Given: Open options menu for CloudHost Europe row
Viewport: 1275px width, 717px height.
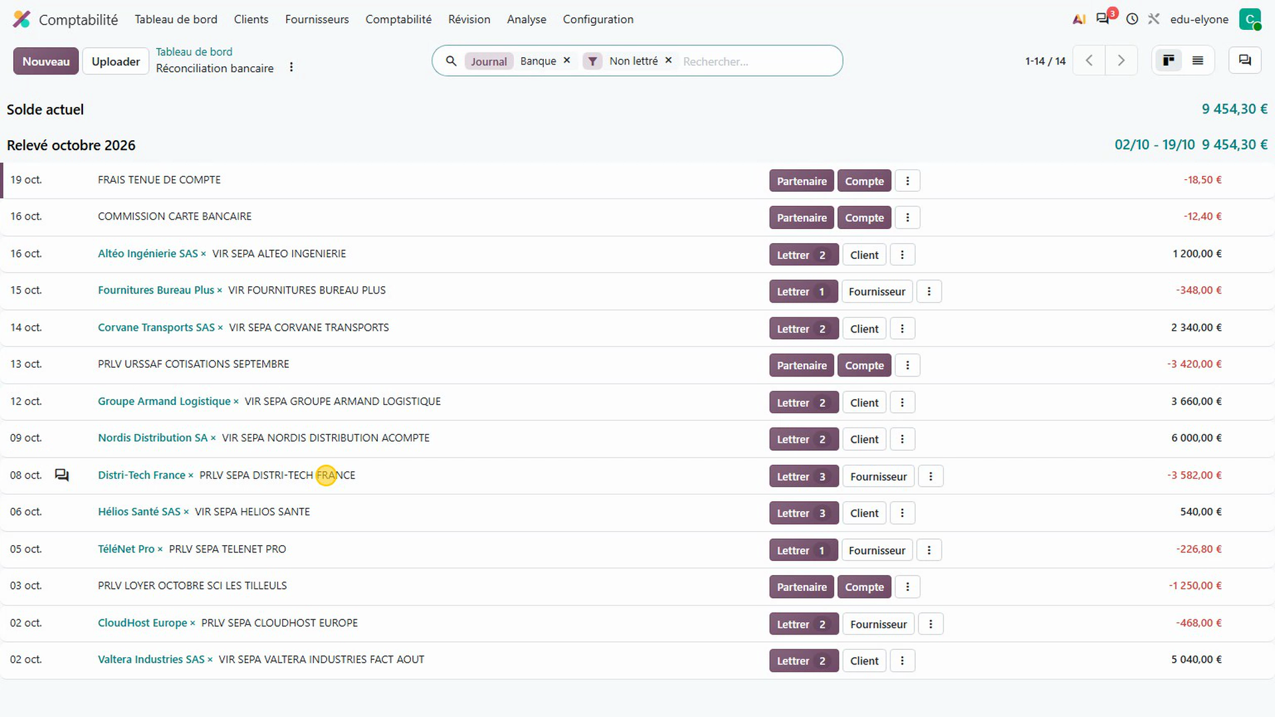Looking at the screenshot, I should (x=930, y=624).
